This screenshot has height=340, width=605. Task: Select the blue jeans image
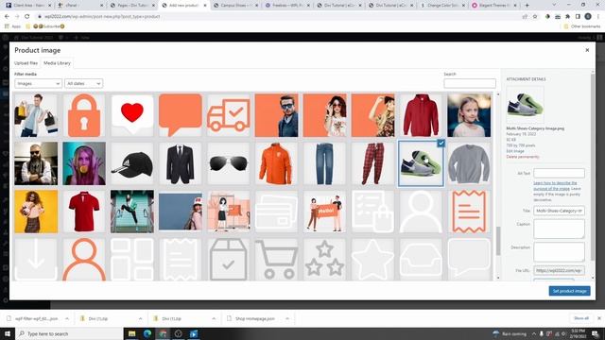(324, 163)
